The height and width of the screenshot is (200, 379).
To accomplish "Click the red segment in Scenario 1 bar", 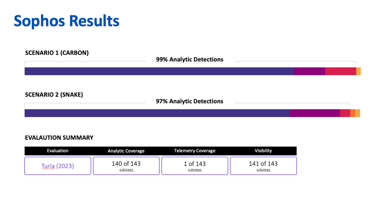I will (x=341, y=71).
